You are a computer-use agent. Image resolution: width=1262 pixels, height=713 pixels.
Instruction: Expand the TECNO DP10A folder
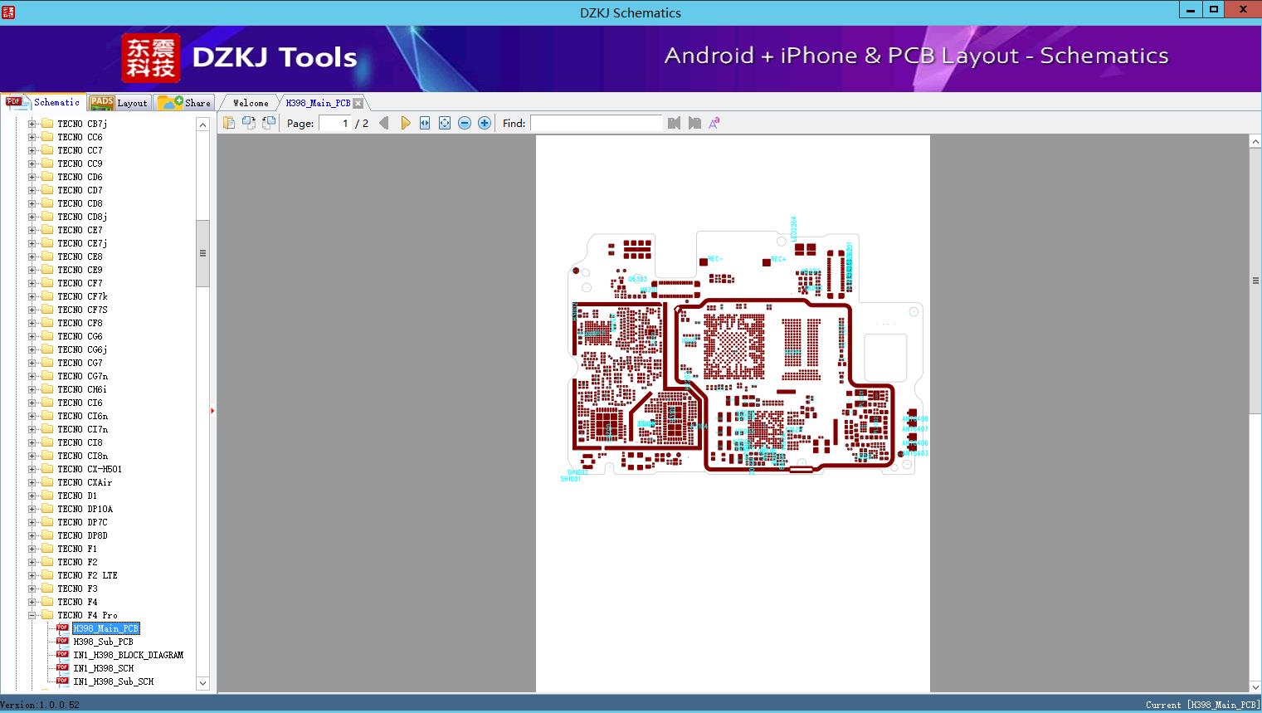32,509
